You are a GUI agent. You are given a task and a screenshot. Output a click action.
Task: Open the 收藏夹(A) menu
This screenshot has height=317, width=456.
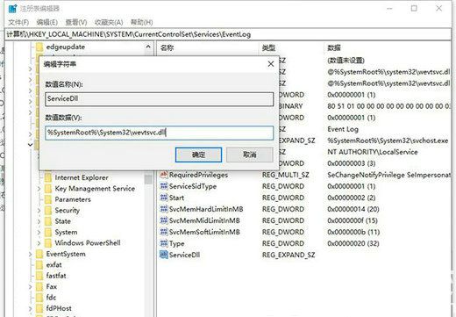[109, 22]
